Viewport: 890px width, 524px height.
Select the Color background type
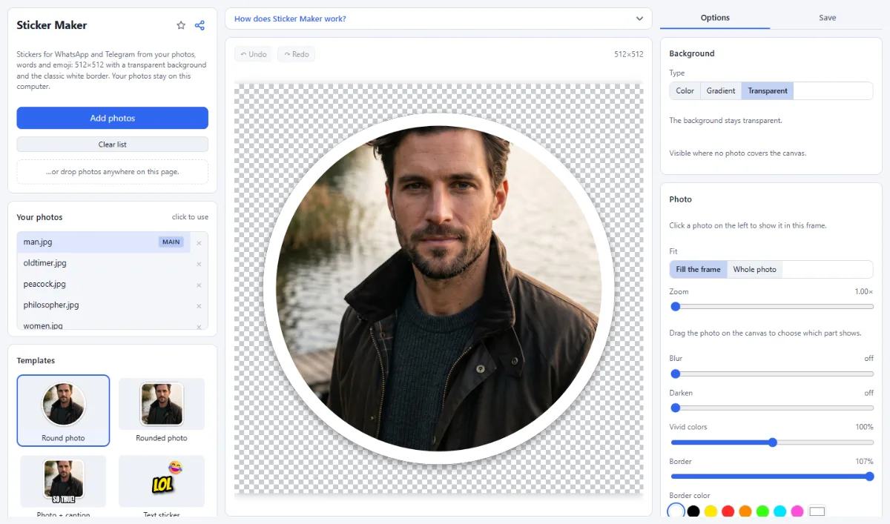[685, 91]
